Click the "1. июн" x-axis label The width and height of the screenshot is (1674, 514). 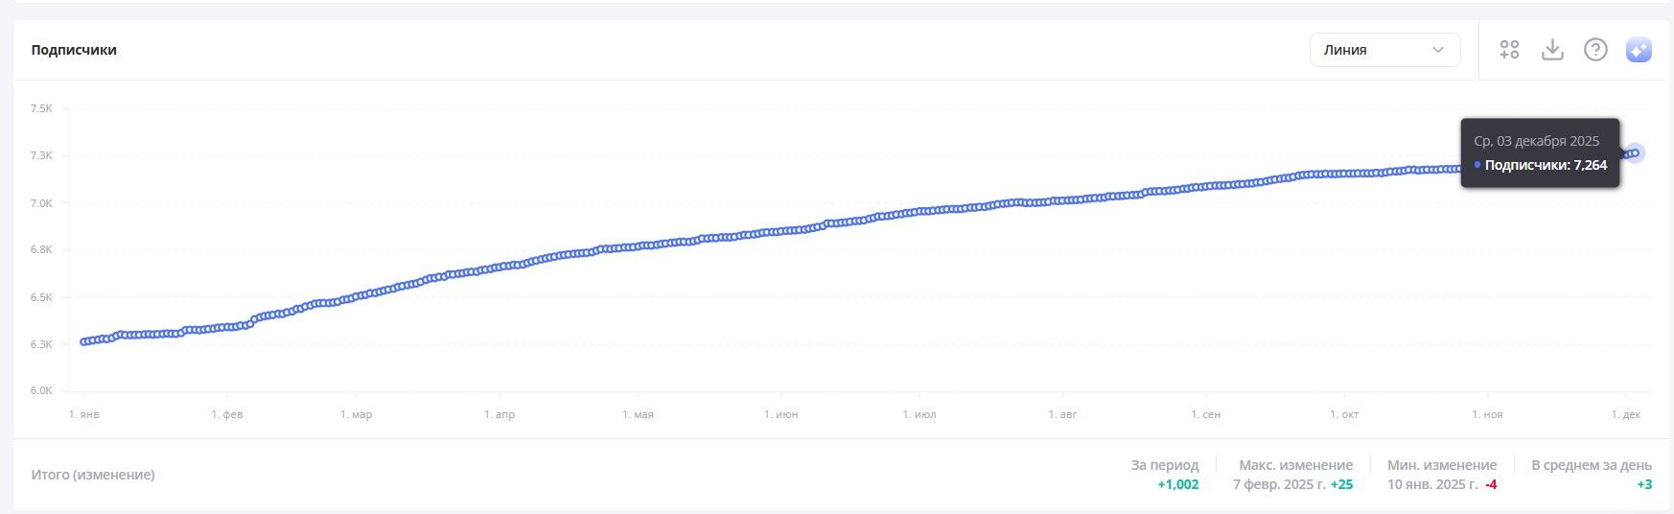pos(780,414)
